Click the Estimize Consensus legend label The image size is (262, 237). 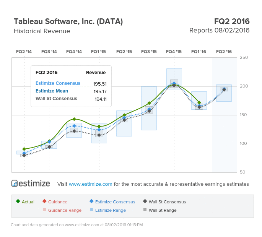point(115,202)
